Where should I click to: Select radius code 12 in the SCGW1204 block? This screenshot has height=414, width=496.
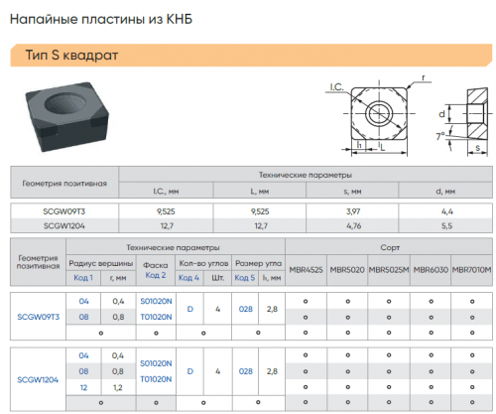coord(83,387)
